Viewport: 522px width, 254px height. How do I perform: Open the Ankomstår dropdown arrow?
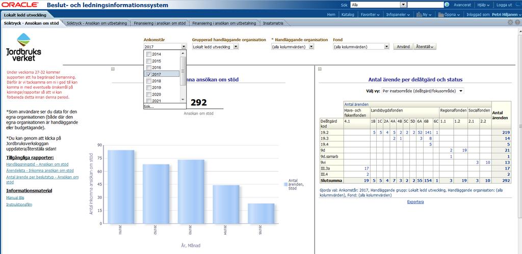184,47
